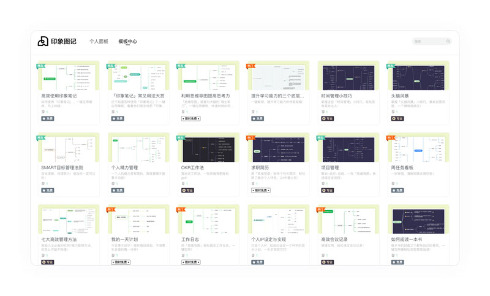
Task: Open the 七大高效管理方法 template thumbnail
Action: [x=69, y=220]
